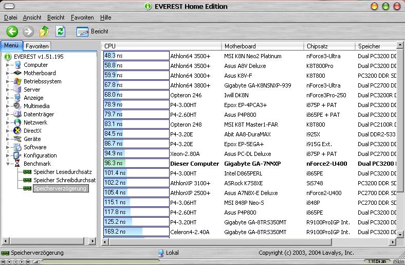Expand the Multimedia tree node
The width and height of the screenshot is (405, 265).
(x=8, y=106)
